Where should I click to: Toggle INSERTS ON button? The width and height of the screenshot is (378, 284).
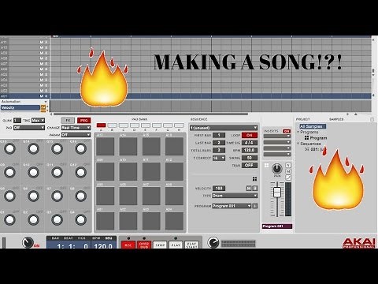pyautogui.click(x=287, y=131)
